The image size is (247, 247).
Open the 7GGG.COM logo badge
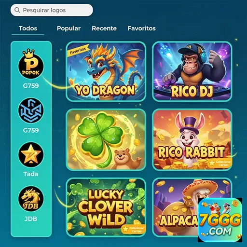[x=220, y=220]
